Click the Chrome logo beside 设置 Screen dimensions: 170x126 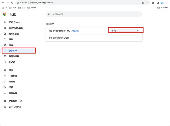(x=5, y=14)
